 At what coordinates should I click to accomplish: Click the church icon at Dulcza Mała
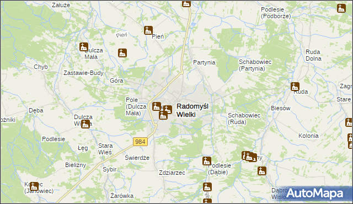click(84, 47)
